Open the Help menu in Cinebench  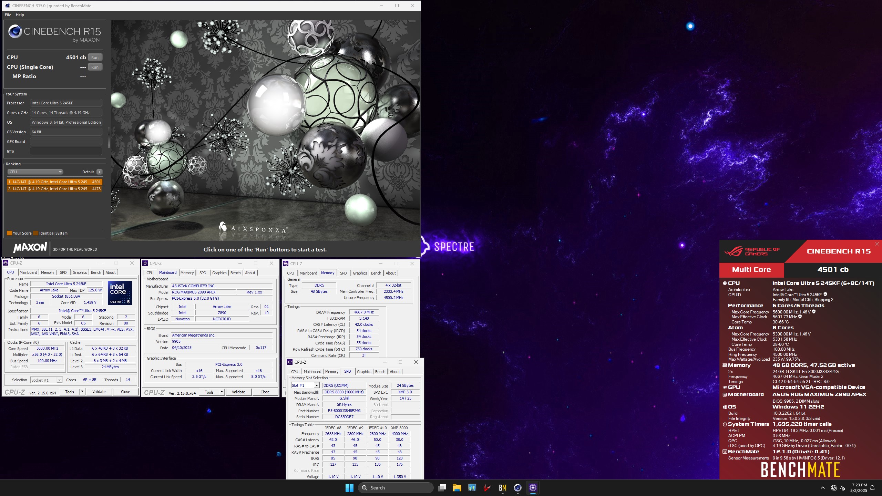click(x=20, y=15)
